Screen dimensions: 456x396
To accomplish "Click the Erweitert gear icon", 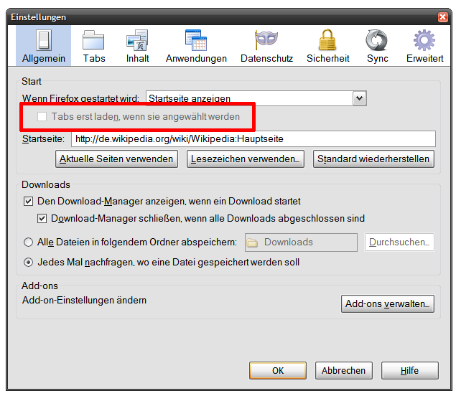I will pyautogui.click(x=424, y=40).
